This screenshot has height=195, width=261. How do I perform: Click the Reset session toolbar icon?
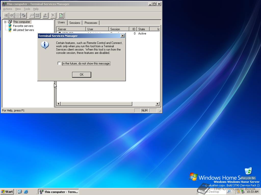pyautogui.click(x=32, y=15)
